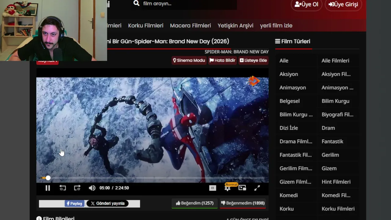
Task: Open Yetişkin Arşivi menu item
Action: coord(236,26)
